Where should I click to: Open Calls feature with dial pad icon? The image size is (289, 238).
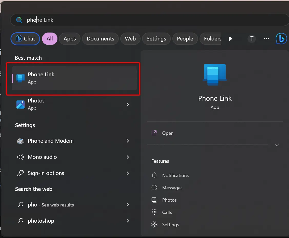click(154, 212)
